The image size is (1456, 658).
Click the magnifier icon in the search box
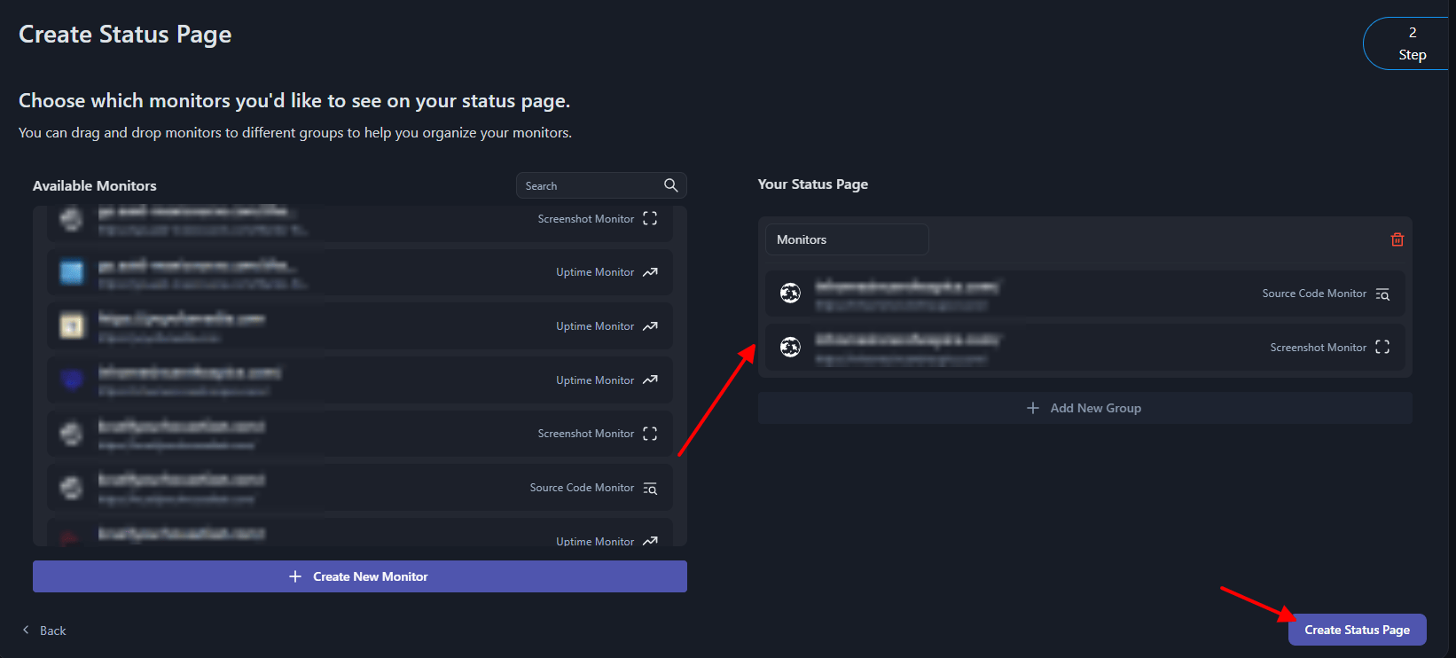[x=670, y=185]
